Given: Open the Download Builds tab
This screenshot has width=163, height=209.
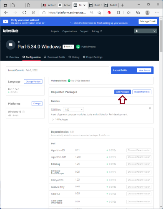Looking at the screenshot, I should click(x=55, y=57).
